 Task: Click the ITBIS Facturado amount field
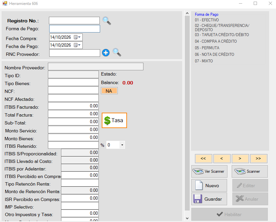point(73,106)
